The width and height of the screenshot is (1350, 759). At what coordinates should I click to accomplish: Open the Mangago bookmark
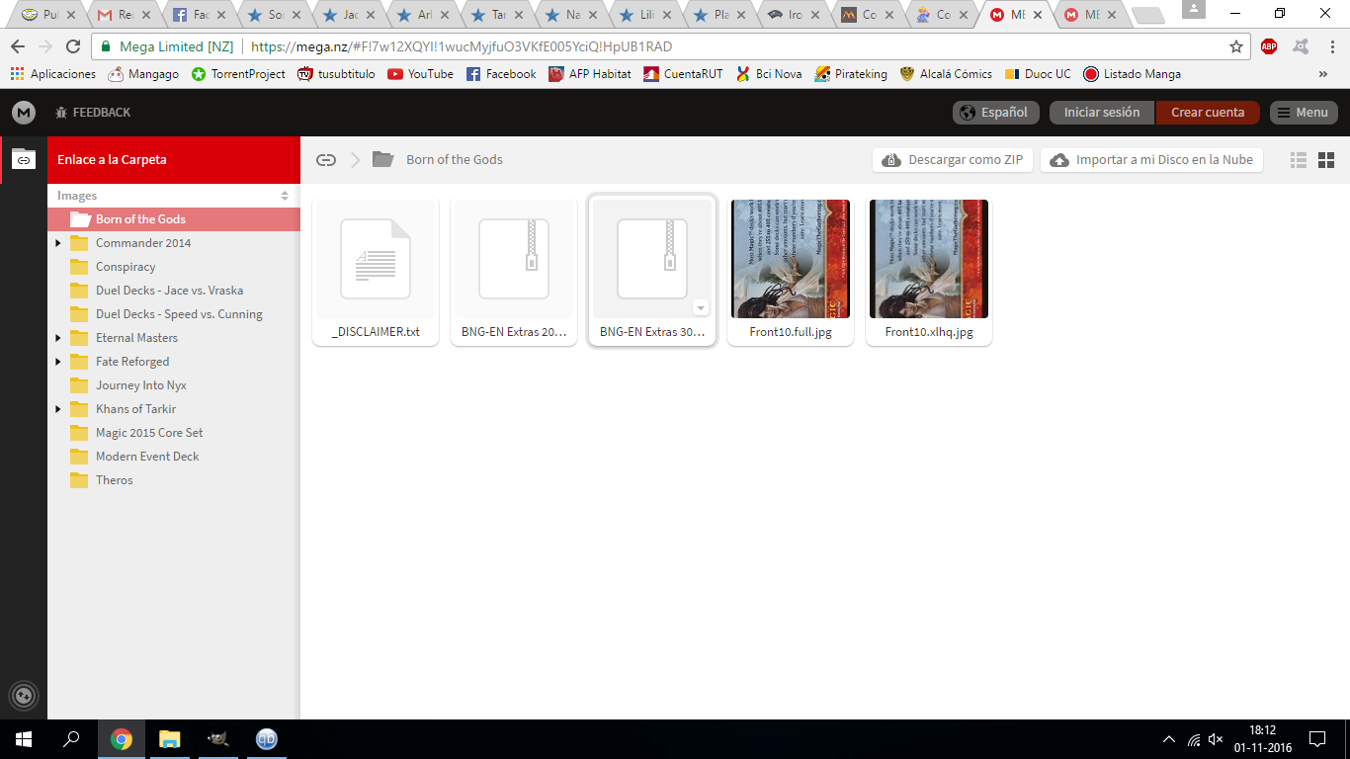[143, 74]
